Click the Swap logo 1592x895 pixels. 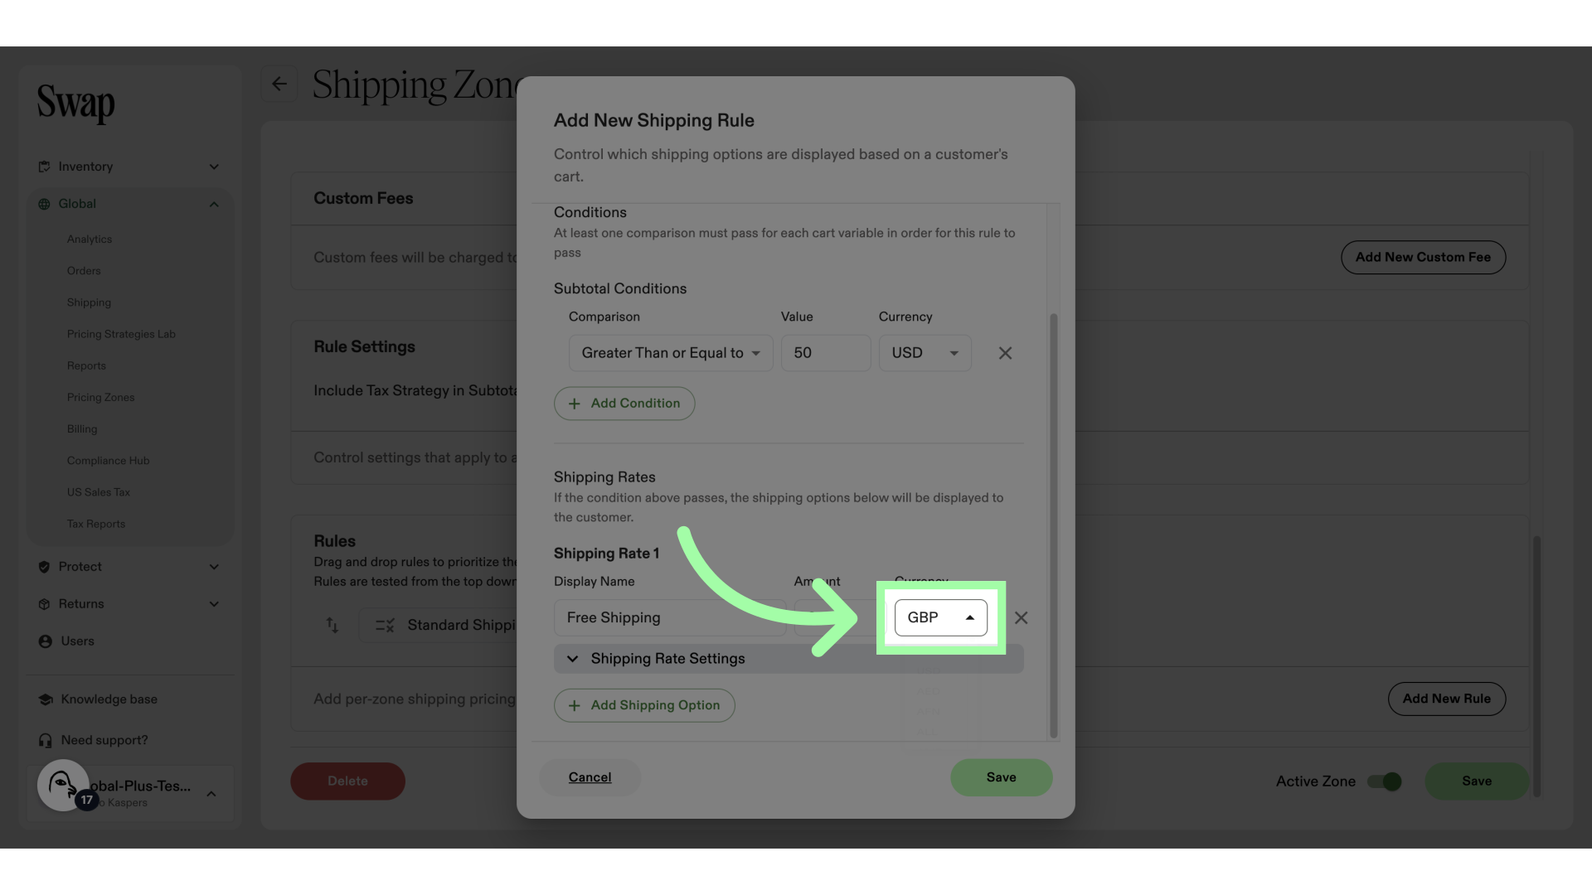click(75, 103)
